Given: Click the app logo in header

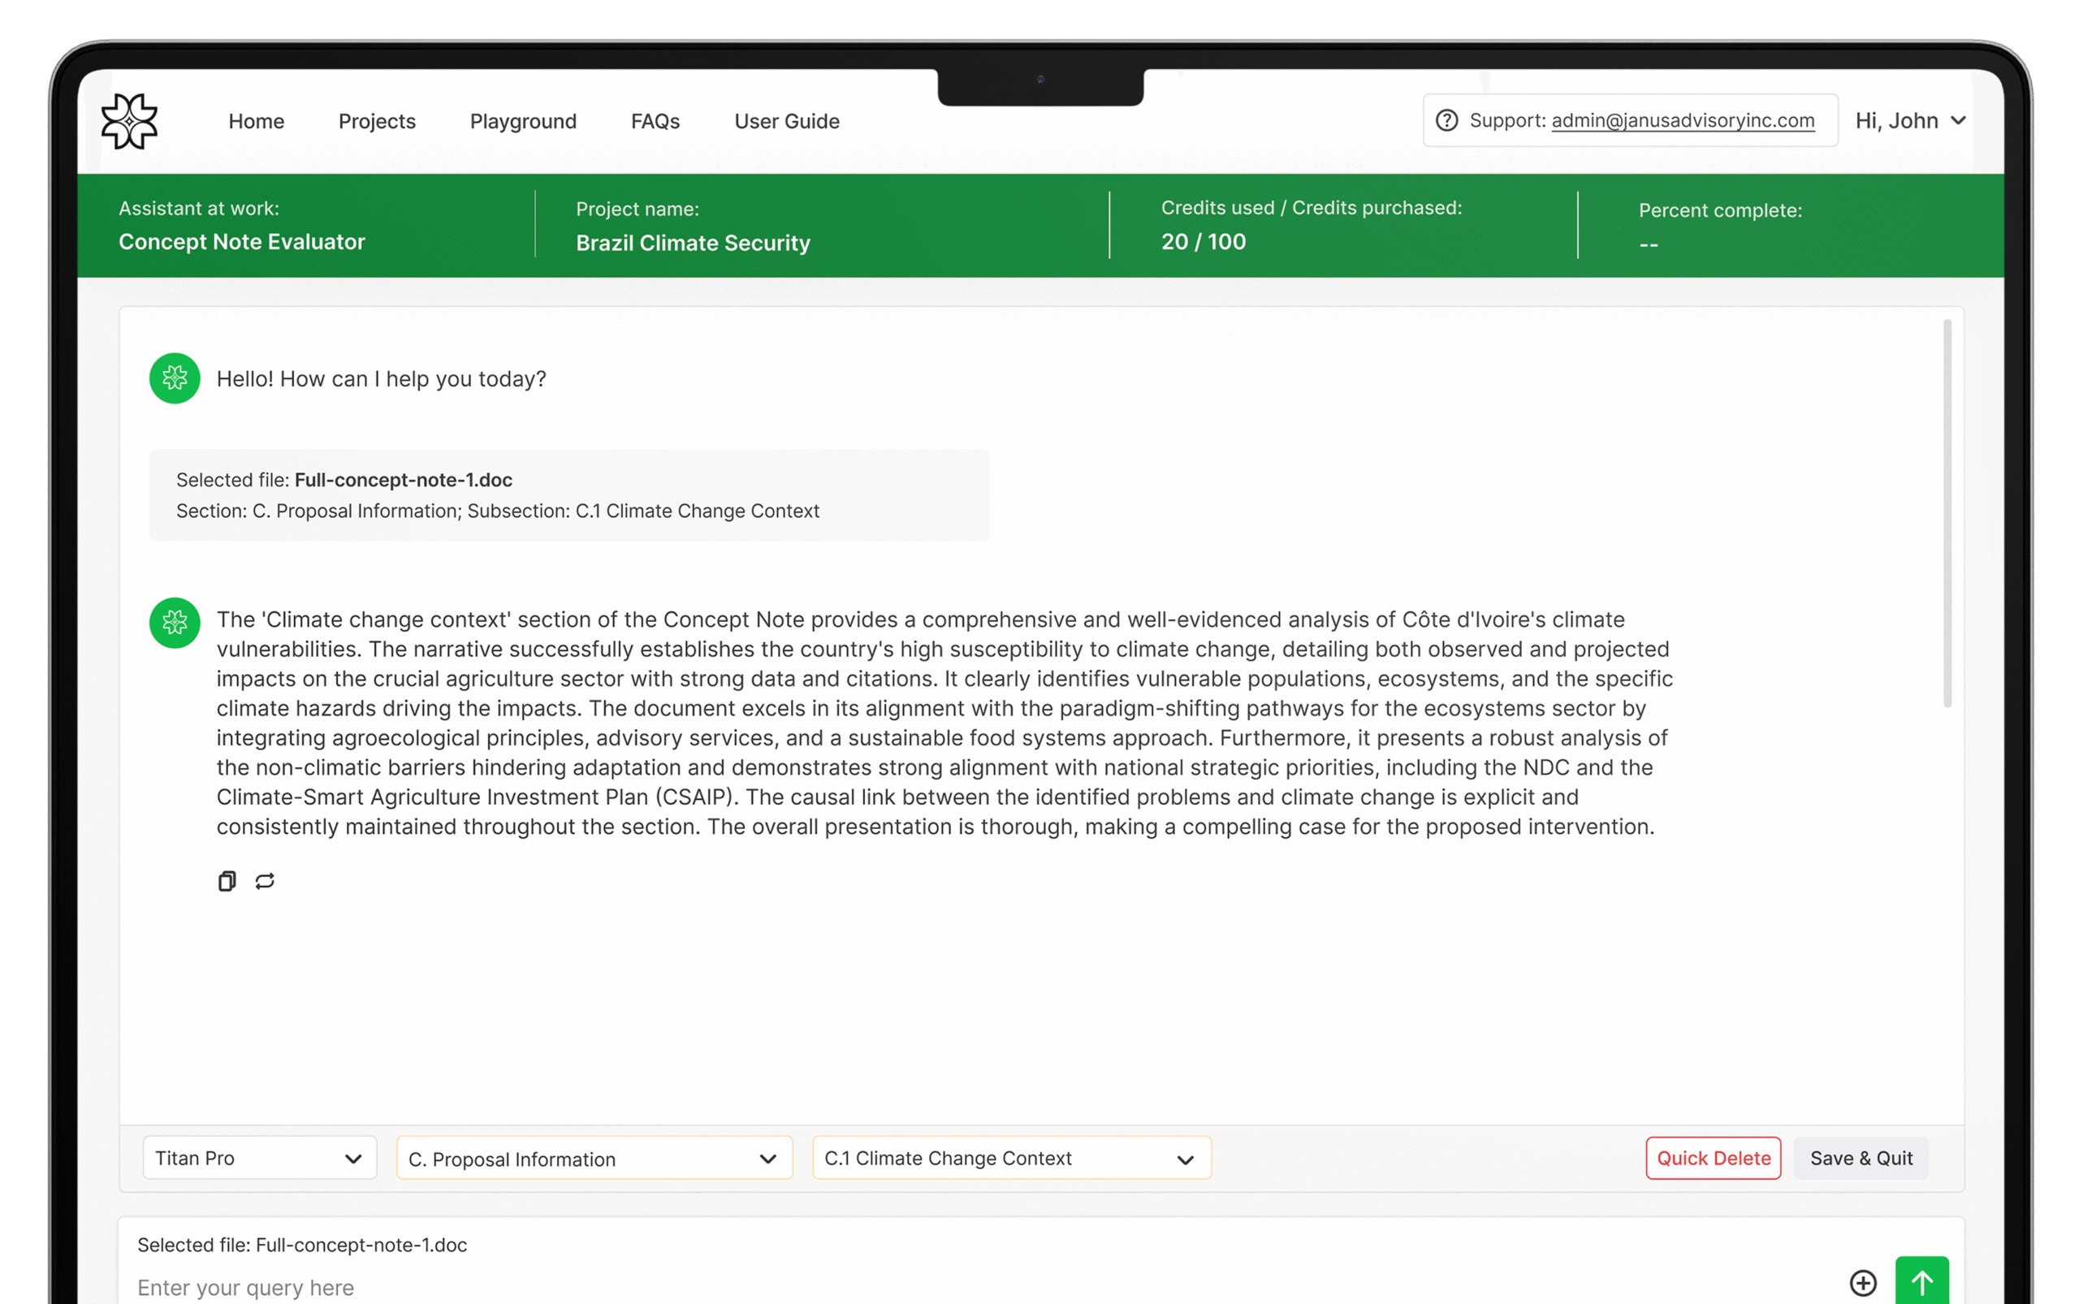Looking at the screenshot, I should coord(129,121).
